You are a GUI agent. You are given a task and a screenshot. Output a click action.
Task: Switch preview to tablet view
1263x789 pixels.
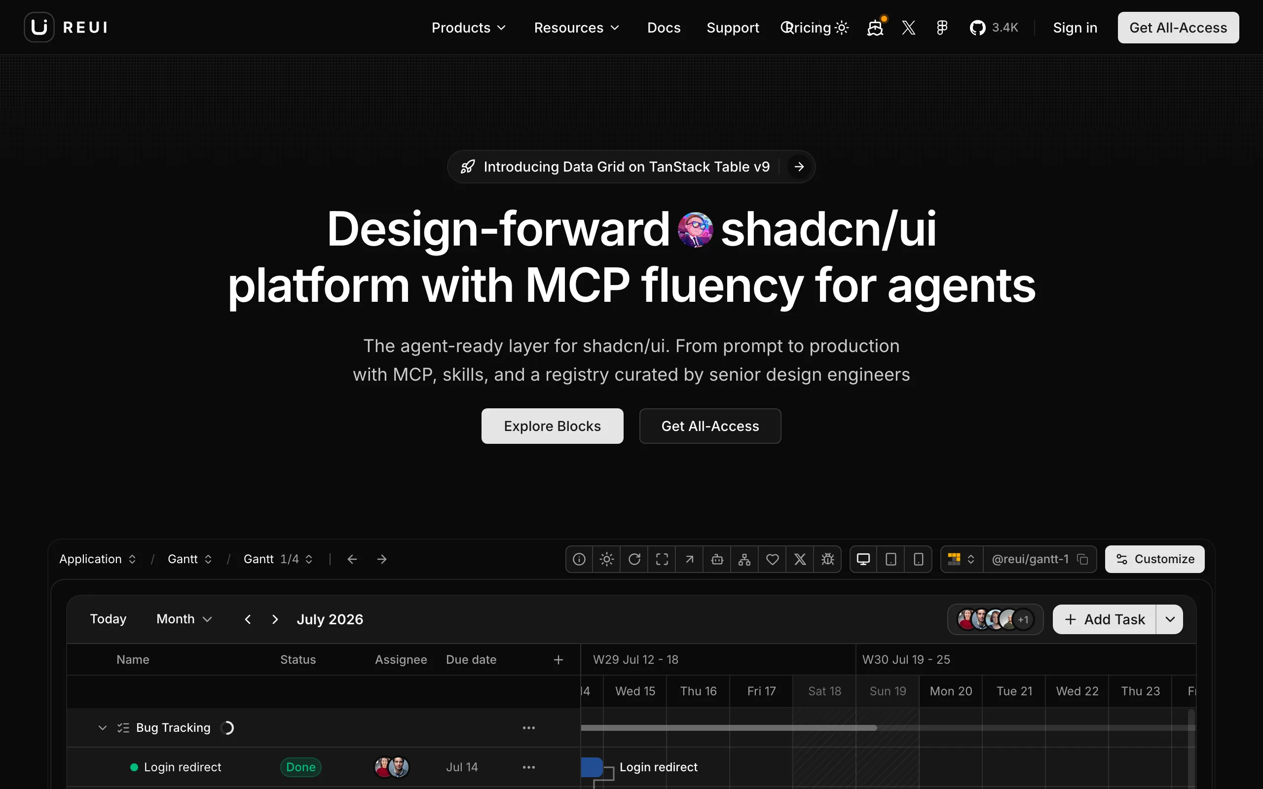(x=891, y=559)
